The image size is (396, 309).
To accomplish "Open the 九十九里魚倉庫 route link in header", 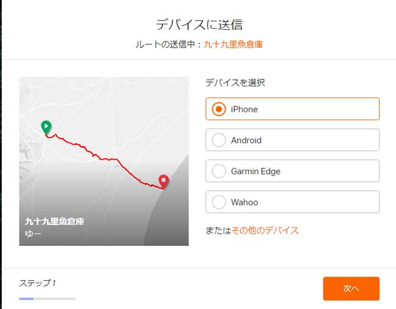I will [x=233, y=44].
